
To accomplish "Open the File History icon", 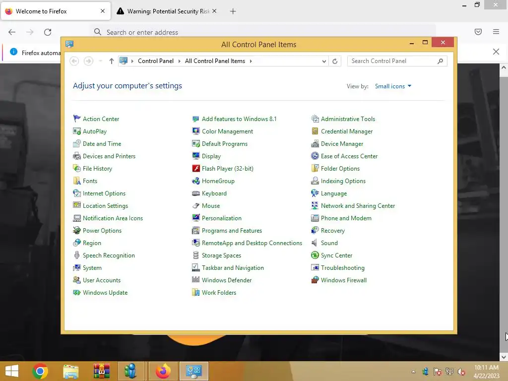I will pyautogui.click(x=77, y=169).
